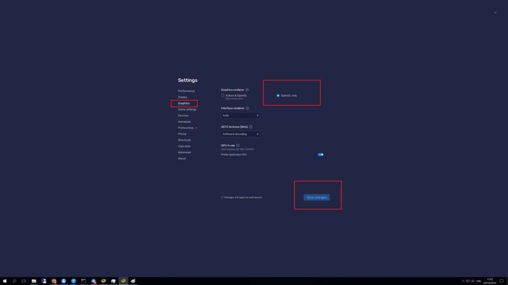Viewport: 508px width, 285px height.
Task: Open the User data section
Action: tap(184, 146)
